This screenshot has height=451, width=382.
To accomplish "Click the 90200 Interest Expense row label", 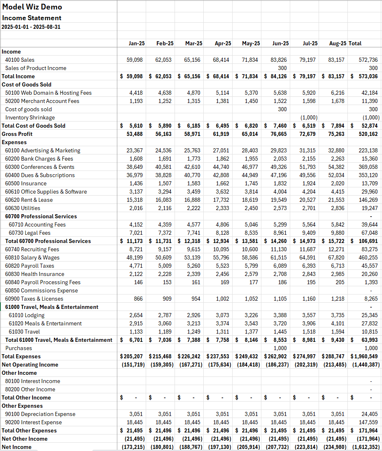I will click(x=33, y=422).
